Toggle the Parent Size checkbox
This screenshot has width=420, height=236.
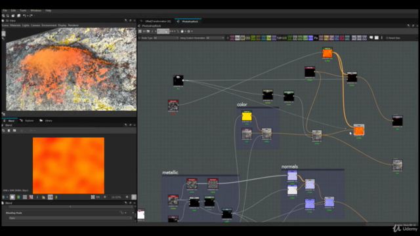tap(387, 38)
